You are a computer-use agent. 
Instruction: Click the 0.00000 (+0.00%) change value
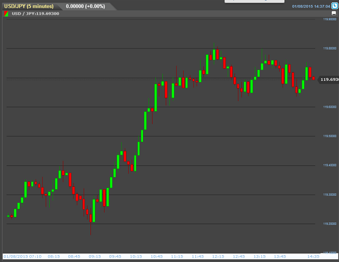point(85,6)
